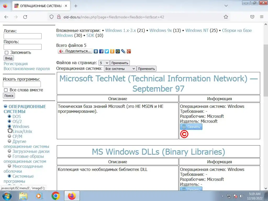Click the Искать программы search field
This screenshot has width=268, height=201.
22,84
